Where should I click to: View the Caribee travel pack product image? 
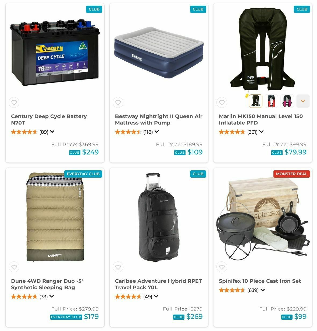(x=159, y=217)
